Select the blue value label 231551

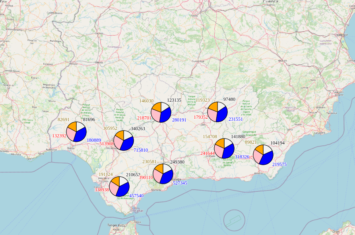(236, 119)
